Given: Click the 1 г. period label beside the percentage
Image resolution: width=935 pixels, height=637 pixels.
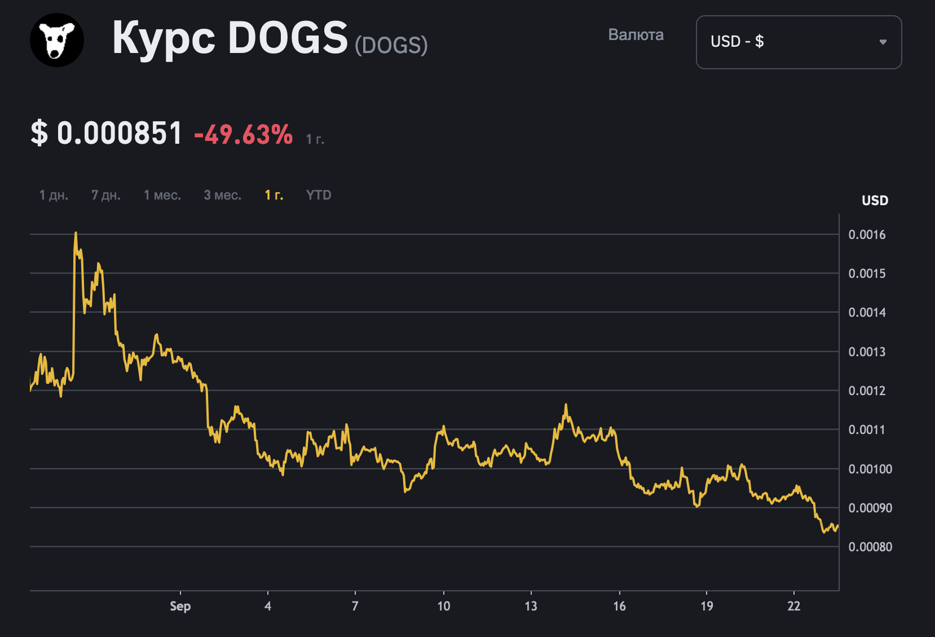Looking at the screenshot, I should coord(315,139).
